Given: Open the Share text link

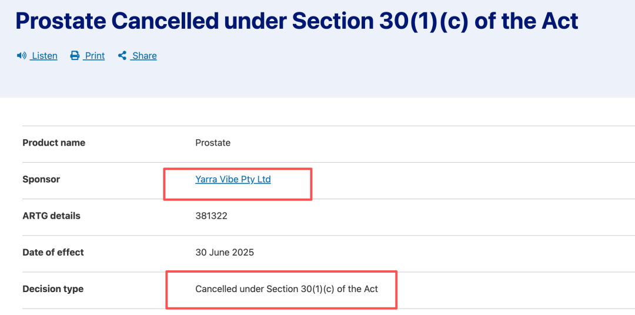Looking at the screenshot, I should [144, 56].
